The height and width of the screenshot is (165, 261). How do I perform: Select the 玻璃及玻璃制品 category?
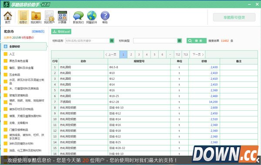(19, 95)
